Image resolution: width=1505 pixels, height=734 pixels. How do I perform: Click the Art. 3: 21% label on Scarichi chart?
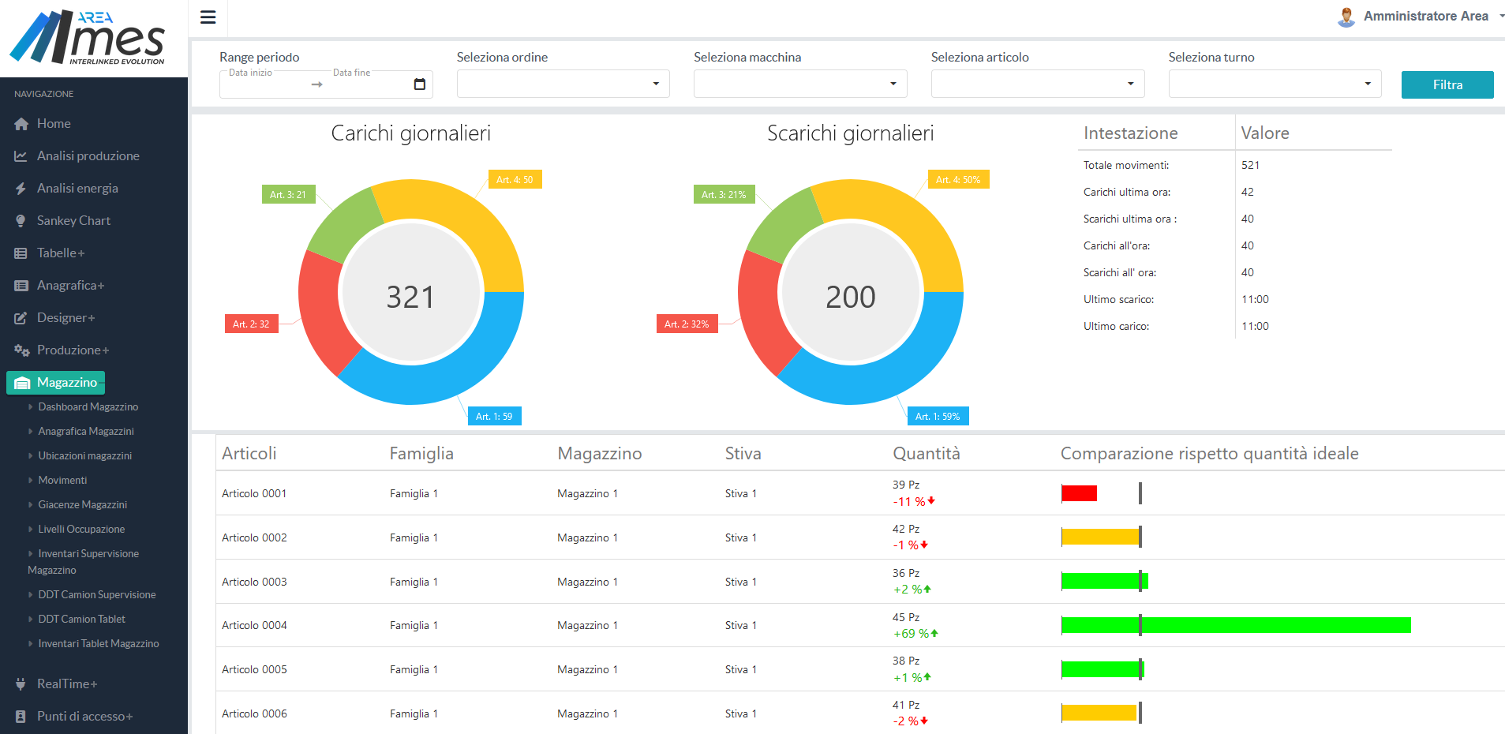[x=724, y=195]
